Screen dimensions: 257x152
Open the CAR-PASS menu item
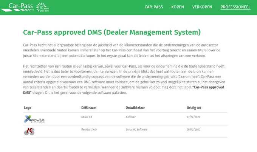153,7
